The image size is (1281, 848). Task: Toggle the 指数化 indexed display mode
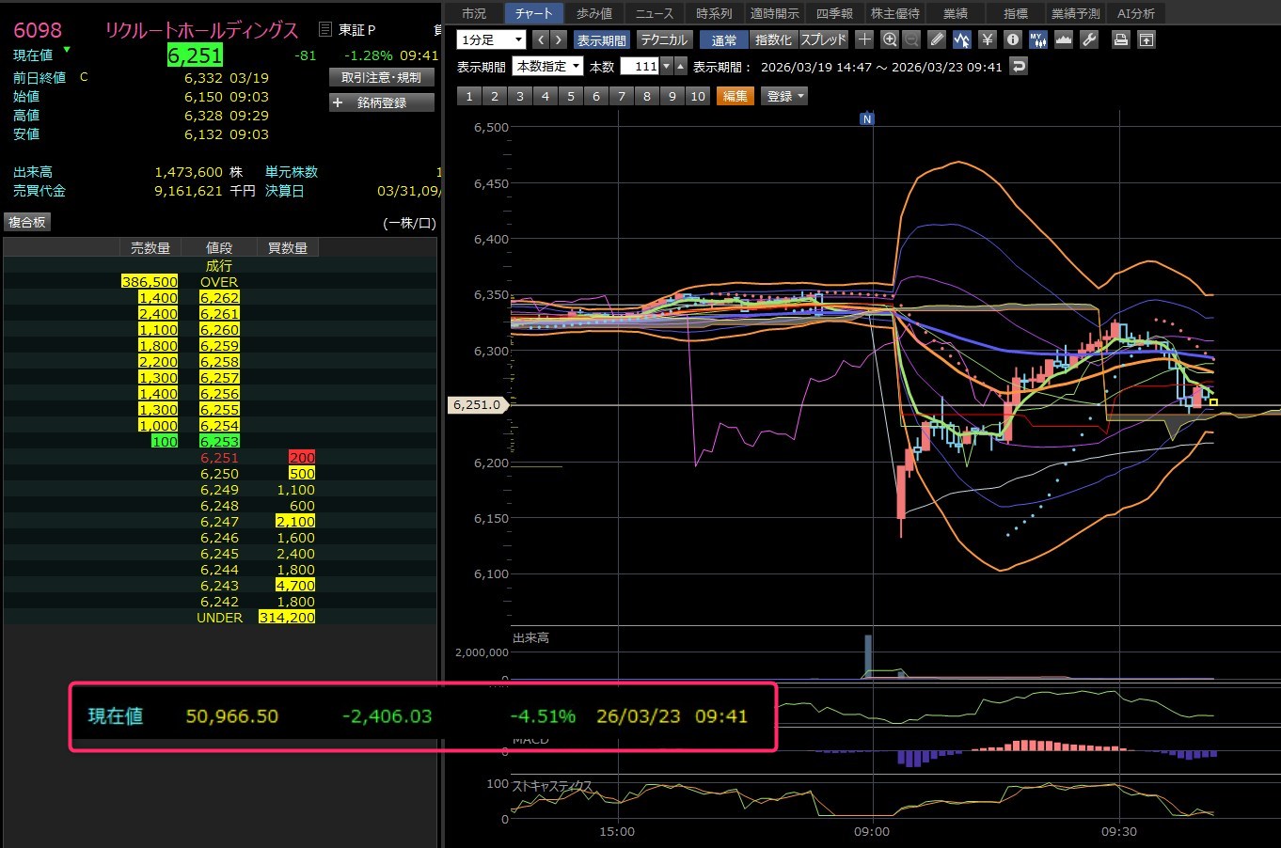[773, 39]
